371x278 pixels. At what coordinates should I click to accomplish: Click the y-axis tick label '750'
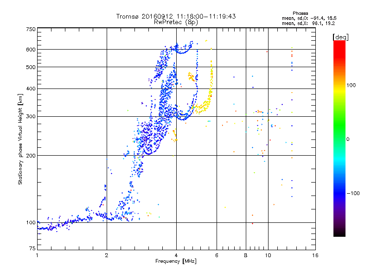pos(31,29)
